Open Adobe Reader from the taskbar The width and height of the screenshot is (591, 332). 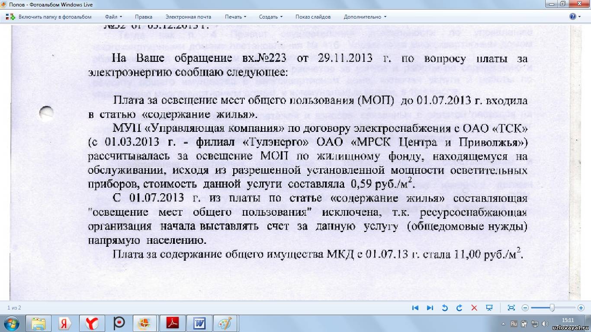tap(173, 323)
